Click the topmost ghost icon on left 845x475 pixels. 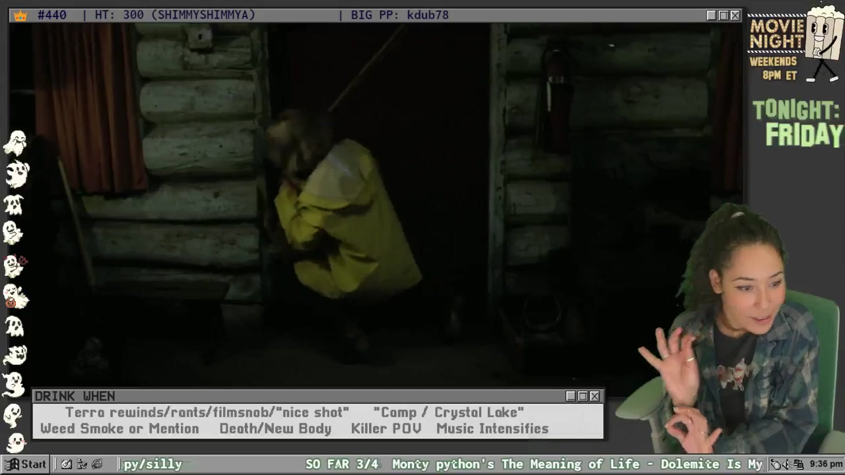click(15, 142)
